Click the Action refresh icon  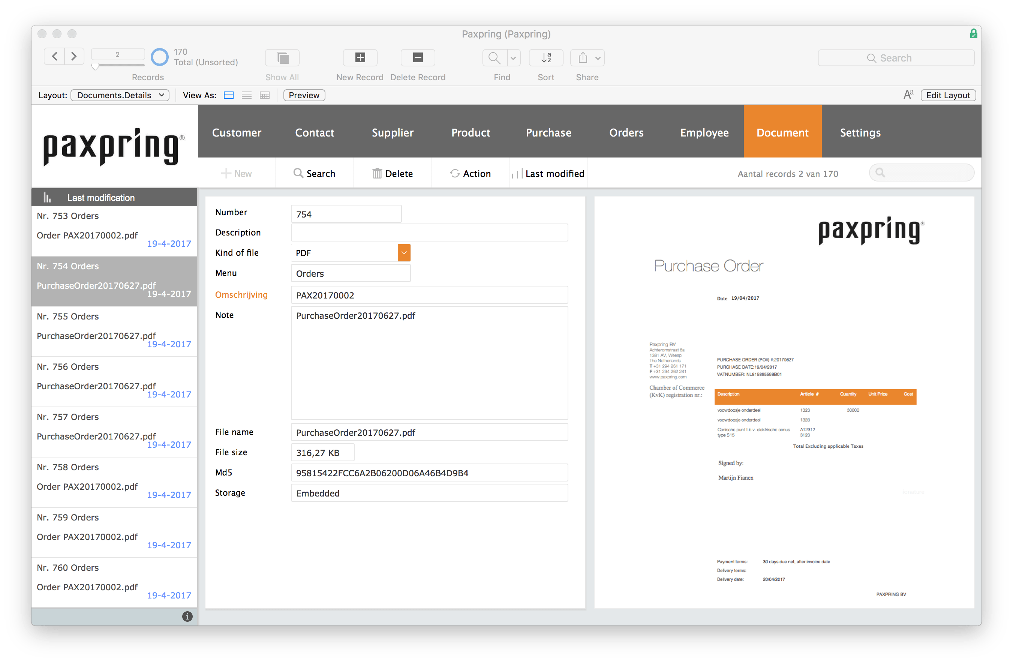click(x=456, y=173)
